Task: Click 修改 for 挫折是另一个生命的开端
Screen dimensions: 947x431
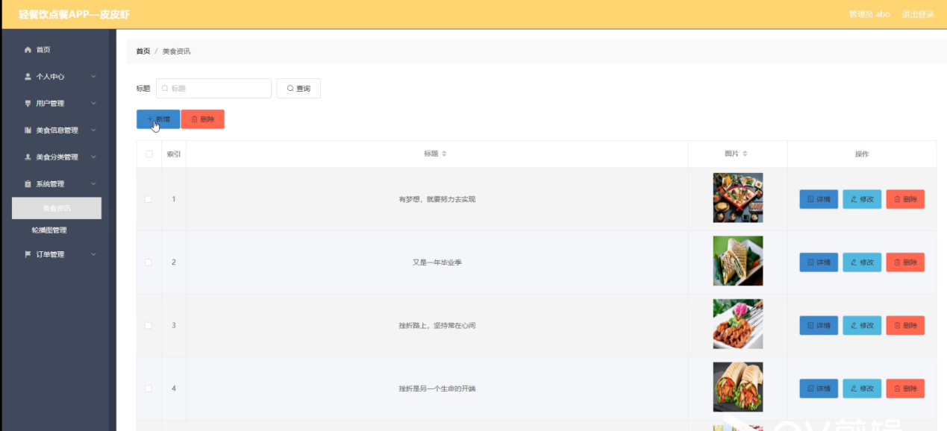Action: tap(862, 388)
